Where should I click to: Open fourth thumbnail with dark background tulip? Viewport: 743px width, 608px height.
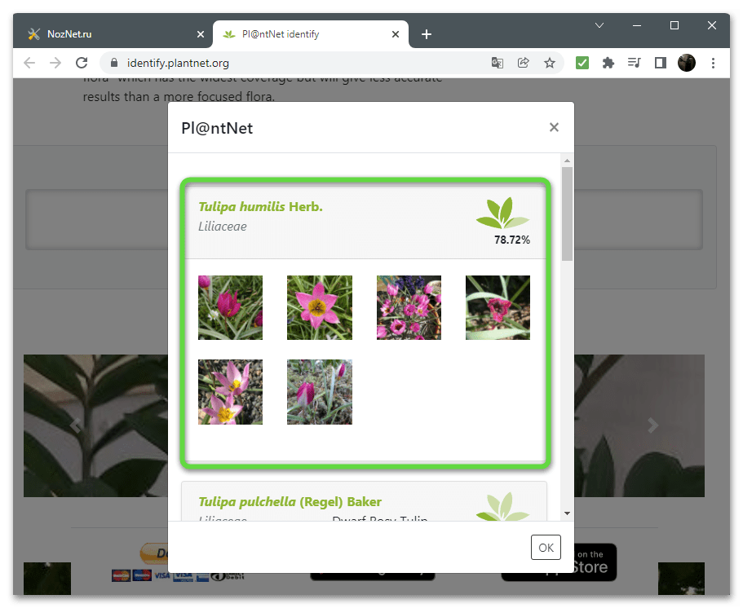coord(498,307)
